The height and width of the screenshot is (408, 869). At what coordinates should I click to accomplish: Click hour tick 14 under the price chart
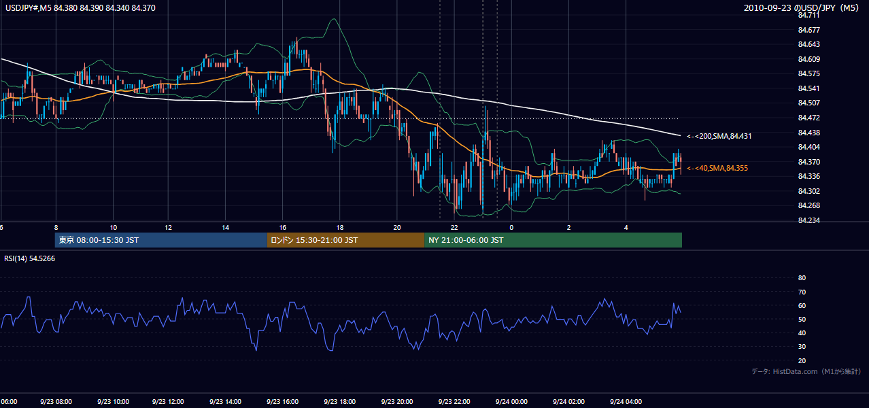coord(226,227)
